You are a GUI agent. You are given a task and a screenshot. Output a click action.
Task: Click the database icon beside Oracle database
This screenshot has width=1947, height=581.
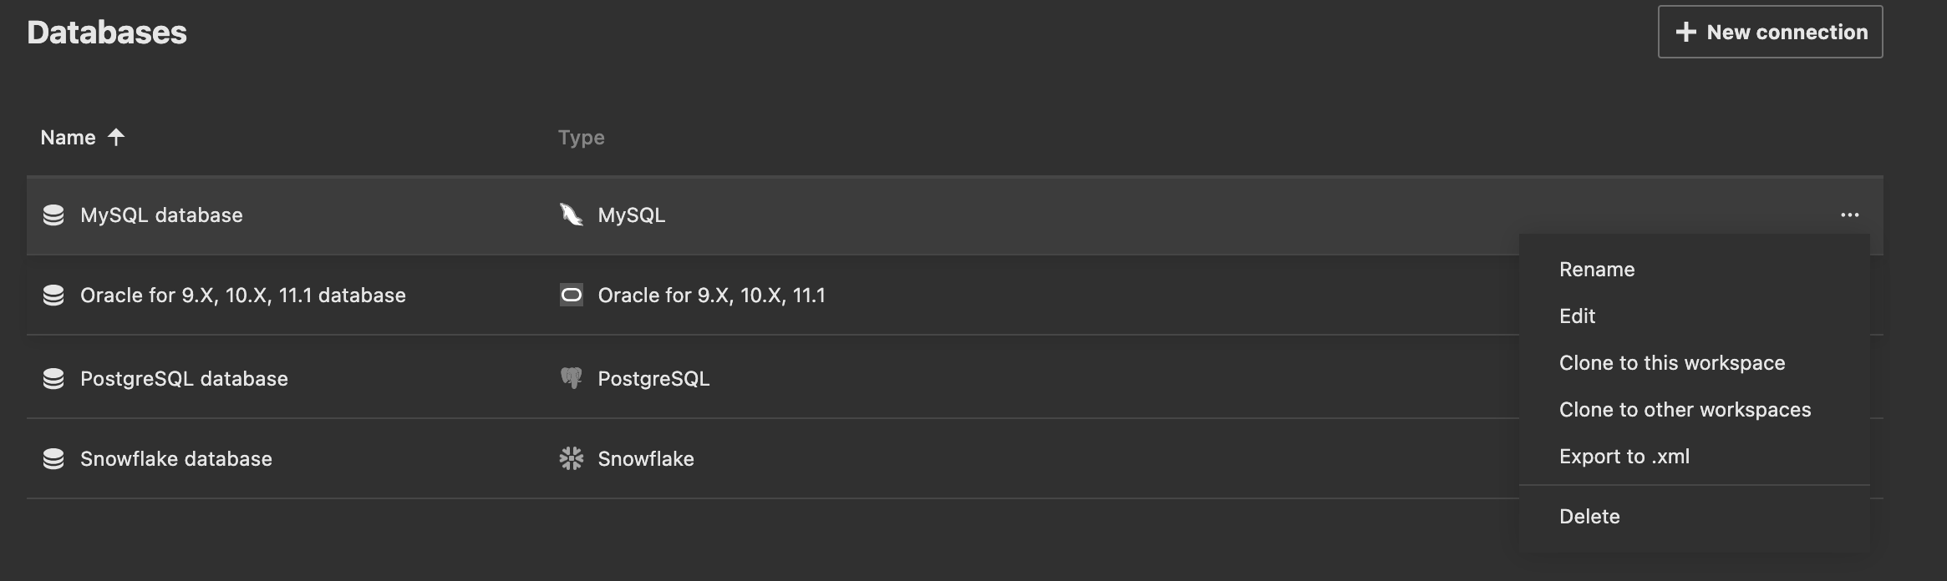coord(55,295)
